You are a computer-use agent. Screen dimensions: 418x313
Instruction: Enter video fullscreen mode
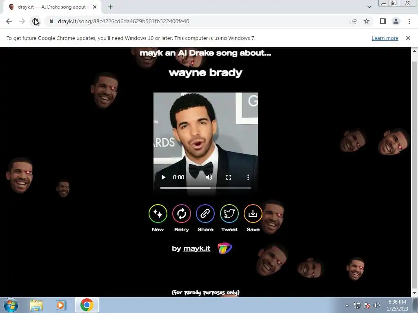(x=229, y=177)
